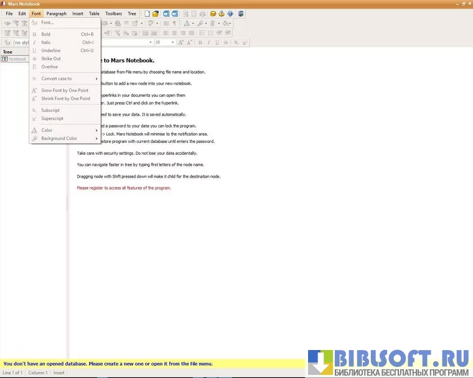Expand the Background Color submenu

click(x=59, y=138)
